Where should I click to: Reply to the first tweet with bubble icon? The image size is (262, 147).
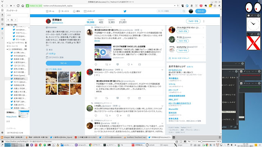[96, 65]
